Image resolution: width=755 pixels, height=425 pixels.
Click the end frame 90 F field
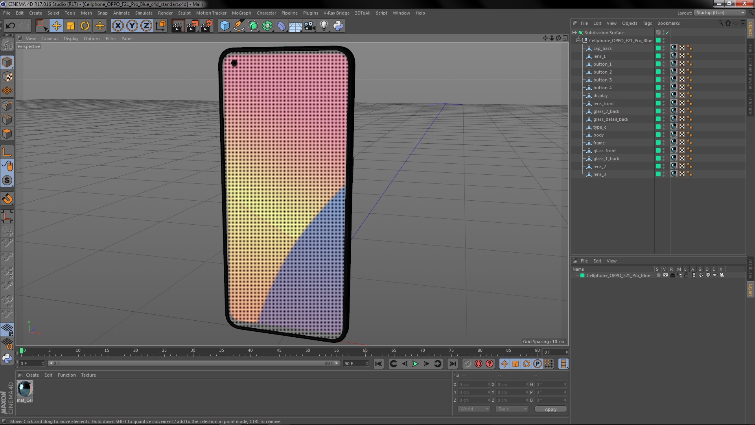[x=355, y=364]
